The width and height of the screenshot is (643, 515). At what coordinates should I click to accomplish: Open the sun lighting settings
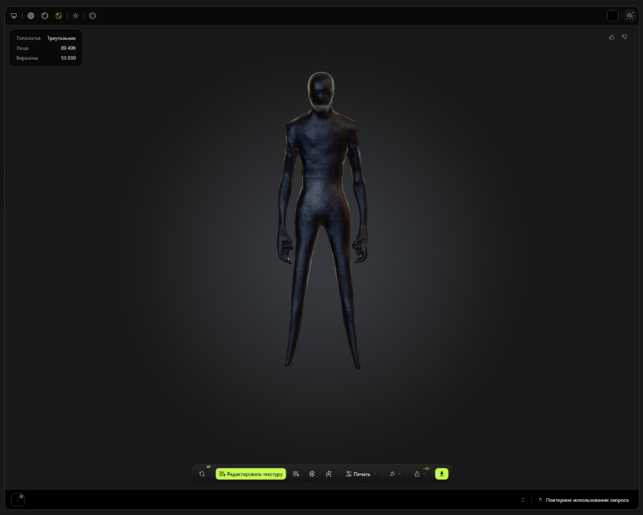[76, 16]
